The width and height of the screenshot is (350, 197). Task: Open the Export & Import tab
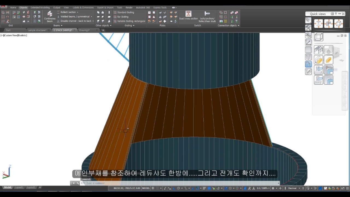(x=105, y=8)
